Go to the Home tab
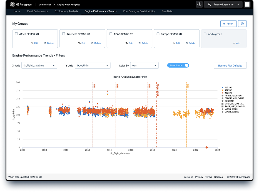The height and width of the screenshot is (192, 259). coord(17,11)
